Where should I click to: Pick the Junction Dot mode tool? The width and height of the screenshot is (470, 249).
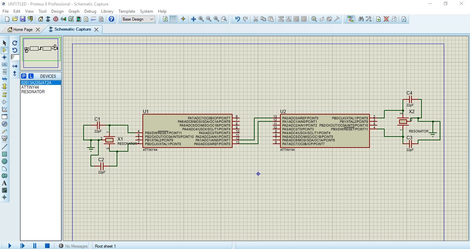tap(4, 57)
